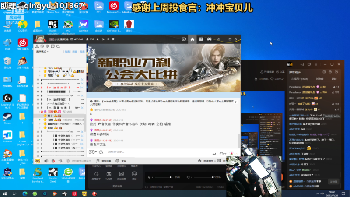Click the person icon in channel sidebar toolbar
The image size is (350, 197).
coord(37,46)
